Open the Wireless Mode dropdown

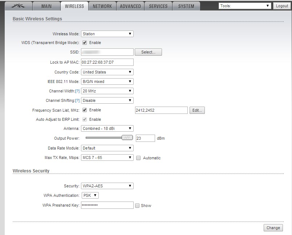[107, 34]
